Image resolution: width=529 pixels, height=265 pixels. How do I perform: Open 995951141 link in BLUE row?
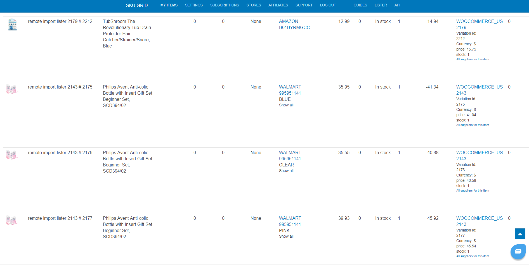coord(290,93)
